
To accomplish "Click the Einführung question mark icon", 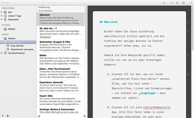I will pyautogui.click(x=5, y=42).
